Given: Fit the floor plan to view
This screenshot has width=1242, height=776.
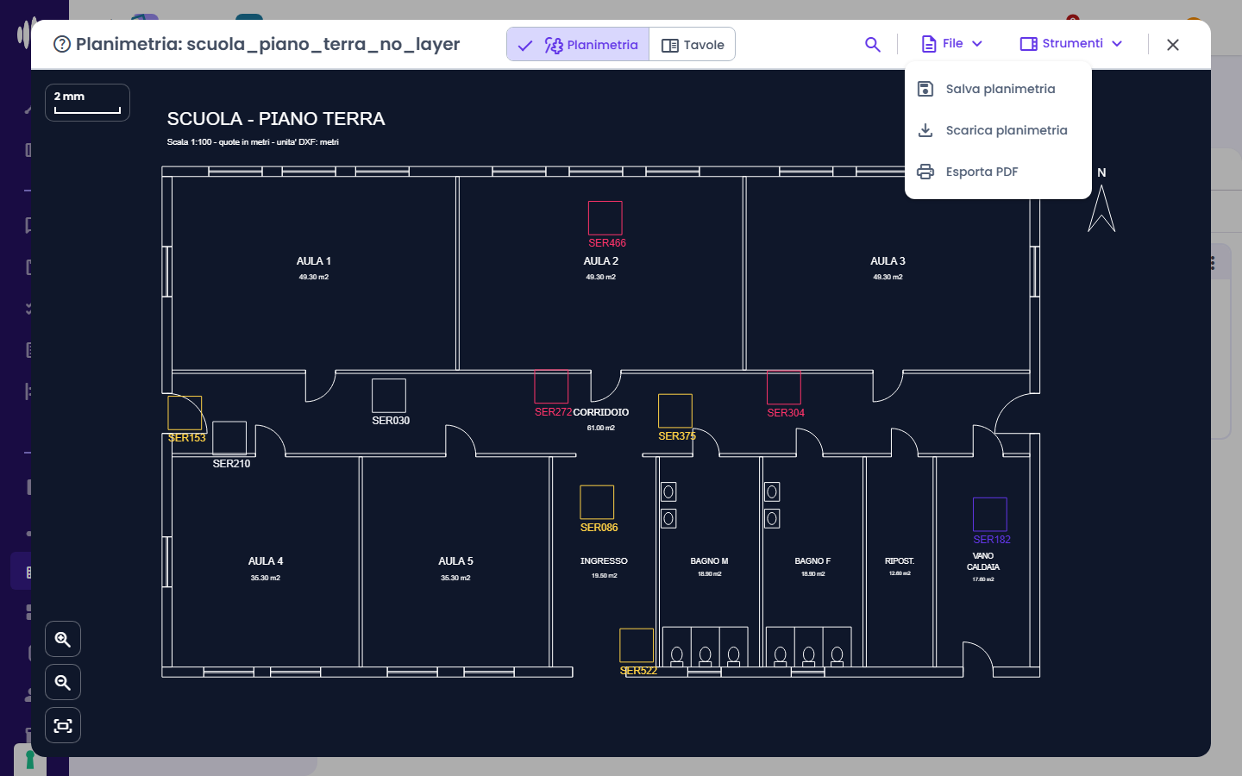Looking at the screenshot, I should (63, 725).
